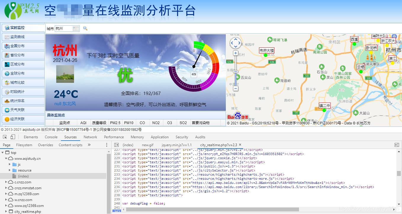
Task: Switch to the Console DevTools tab
Action: point(51,137)
